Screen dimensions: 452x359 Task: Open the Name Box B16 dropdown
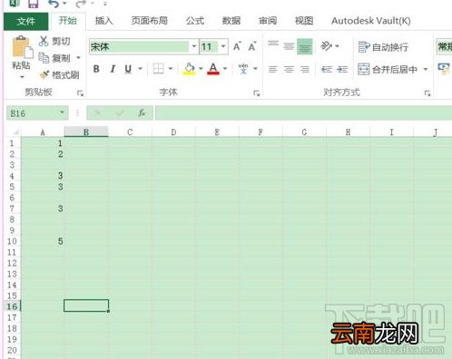(x=62, y=112)
